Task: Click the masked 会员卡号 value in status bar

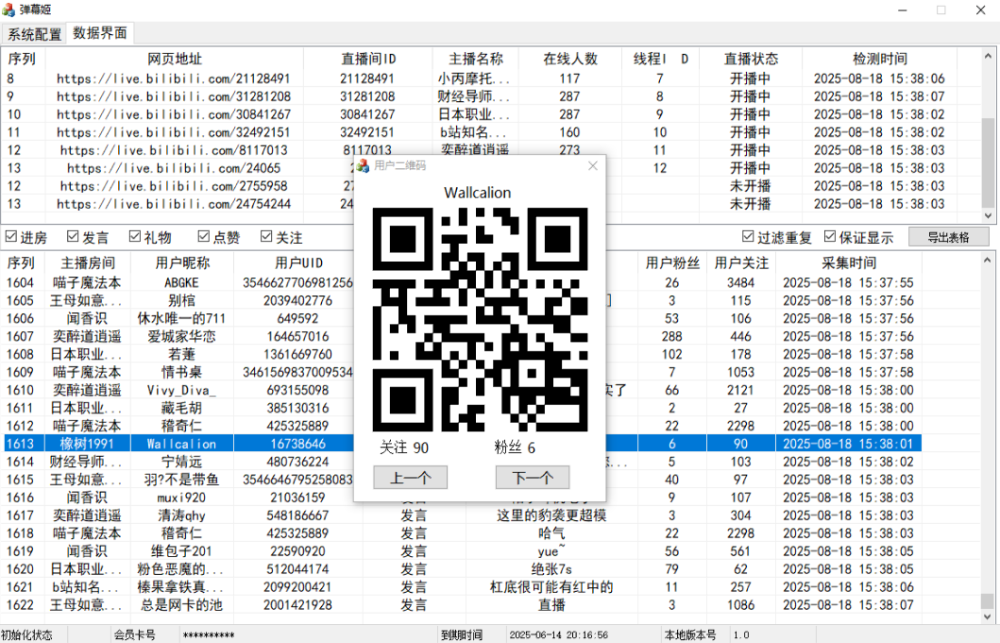Action: pyautogui.click(x=209, y=635)
